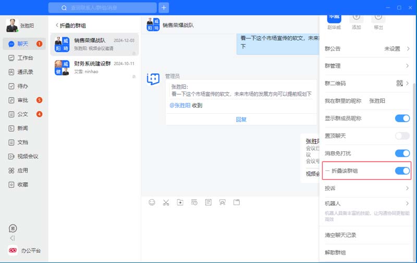Click 清空聊天记录 in group settings
The width and height of the screenshot is (417, 263).
340,235
